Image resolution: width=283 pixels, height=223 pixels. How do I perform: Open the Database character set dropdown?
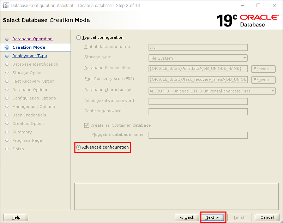coord(212,91)
